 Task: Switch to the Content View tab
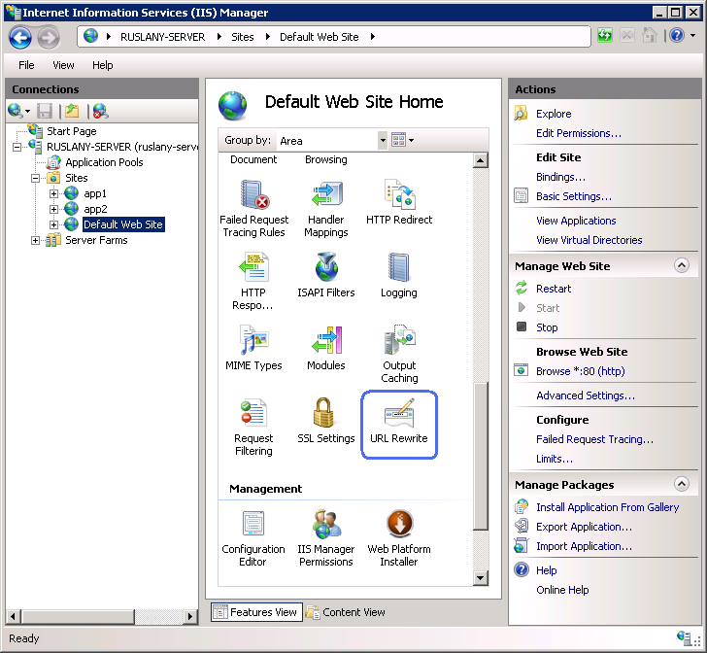point(346,612)
